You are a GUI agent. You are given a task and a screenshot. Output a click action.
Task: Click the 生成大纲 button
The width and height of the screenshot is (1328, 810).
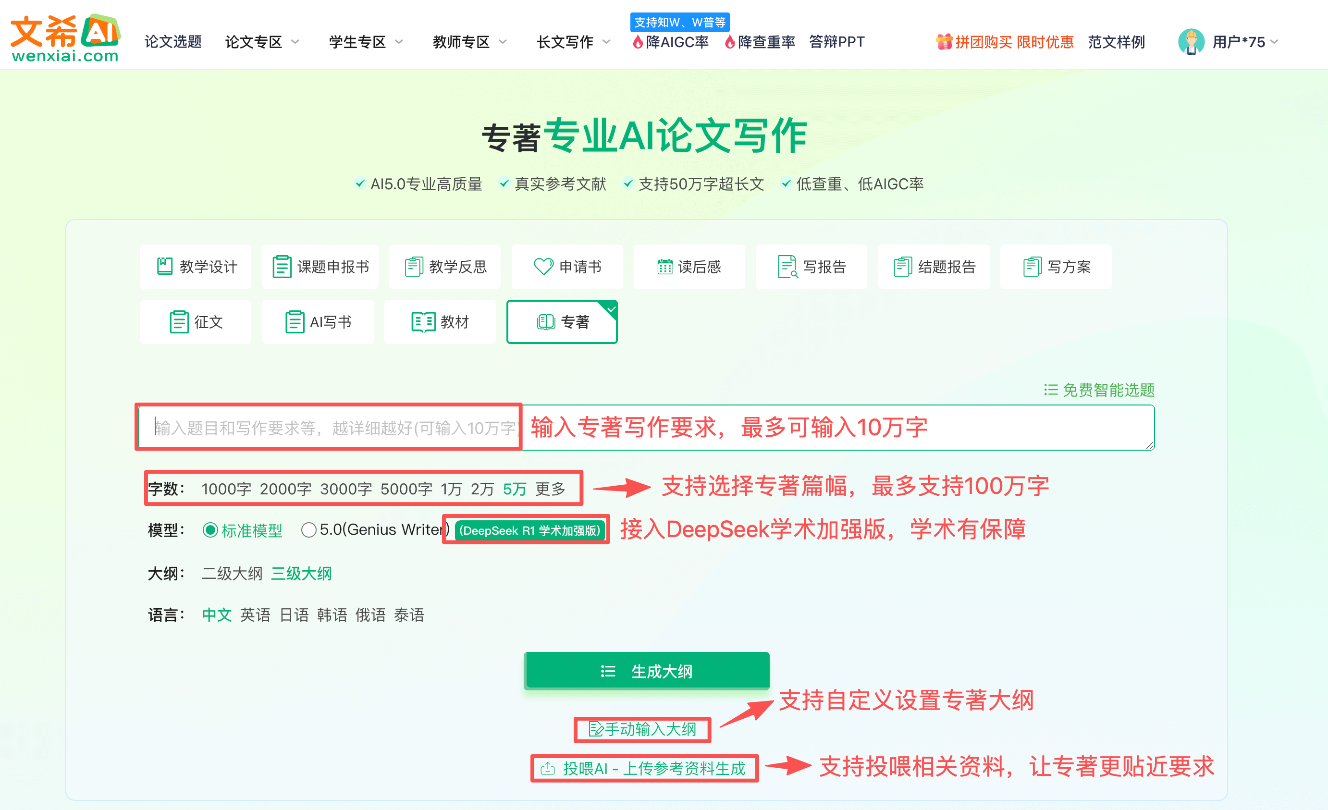(646, 671)
